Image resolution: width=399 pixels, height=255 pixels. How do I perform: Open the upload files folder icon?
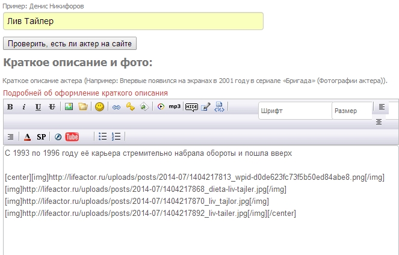(83, 106)
